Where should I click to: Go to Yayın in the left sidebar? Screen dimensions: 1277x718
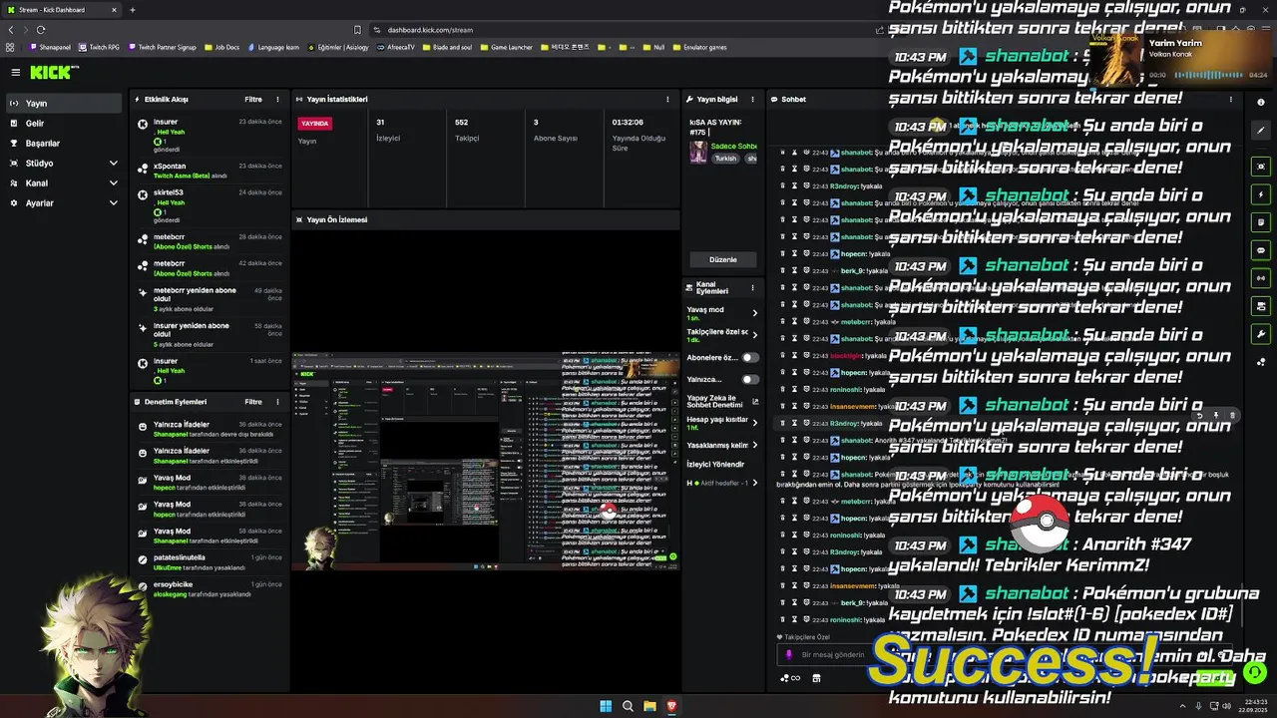[65, 103]
